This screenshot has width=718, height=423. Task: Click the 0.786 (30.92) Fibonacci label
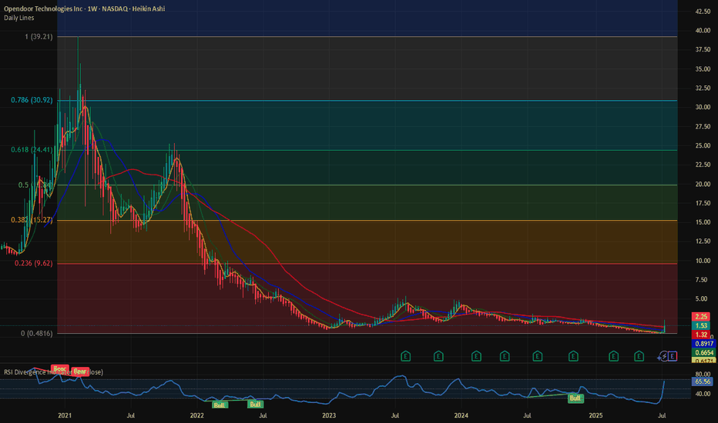coord(32,100)
